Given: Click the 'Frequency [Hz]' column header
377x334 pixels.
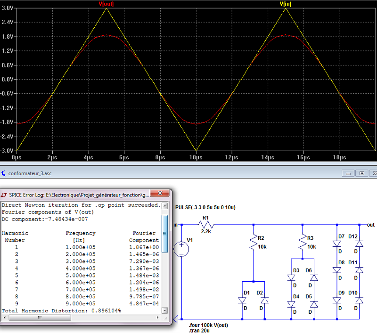Looking at the screenshot, I should 81,236.
